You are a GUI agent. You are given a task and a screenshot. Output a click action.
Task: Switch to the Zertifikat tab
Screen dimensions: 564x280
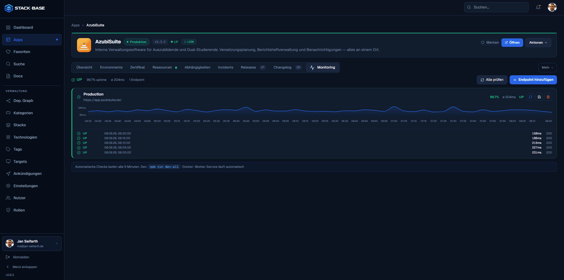pos(138,67)
